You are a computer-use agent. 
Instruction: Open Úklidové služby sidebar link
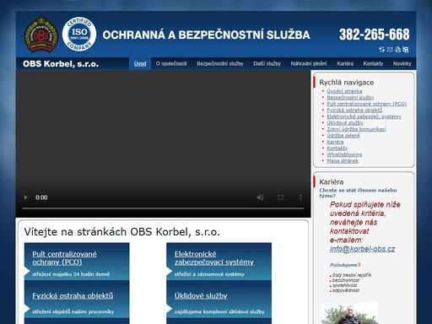pyautogui.click(x=345, y=123)
